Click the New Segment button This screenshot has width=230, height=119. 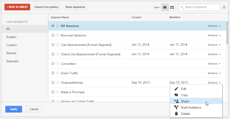tap(17, 7)
